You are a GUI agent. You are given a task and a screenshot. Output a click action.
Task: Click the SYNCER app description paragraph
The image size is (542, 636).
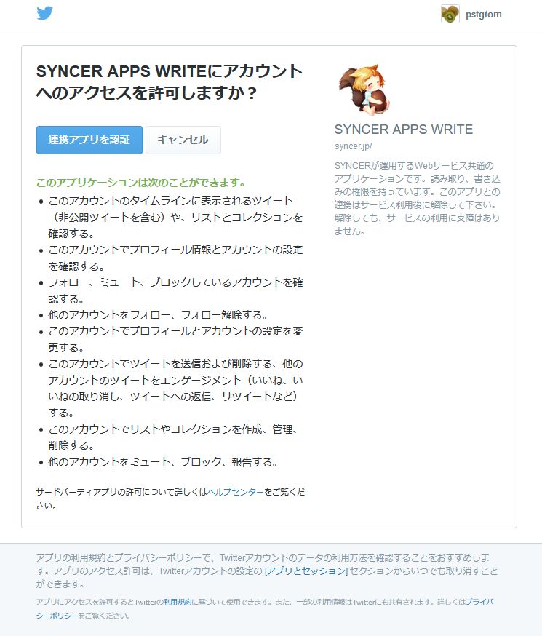(x=417, y=199)
